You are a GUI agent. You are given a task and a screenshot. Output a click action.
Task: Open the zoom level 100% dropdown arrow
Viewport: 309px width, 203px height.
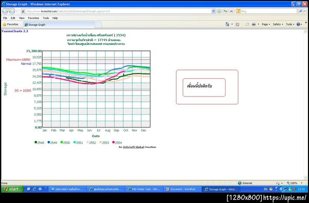[301, 183]
